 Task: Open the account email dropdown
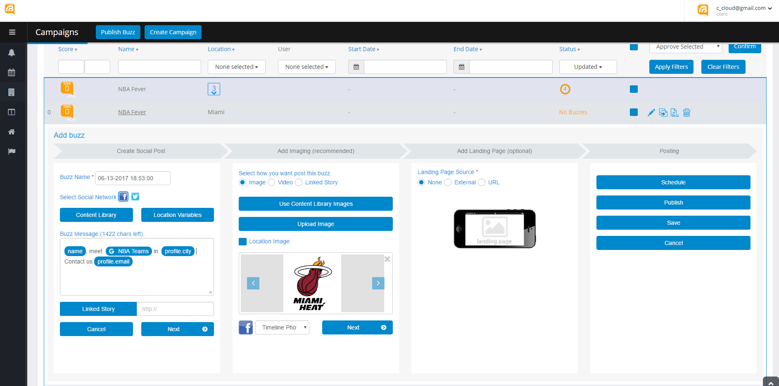pos(744,8)
